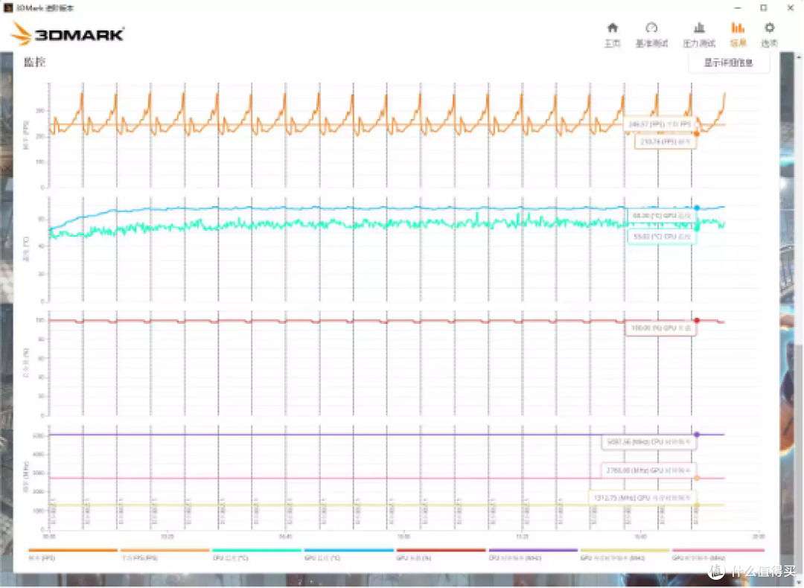Viewport: 804px width, 588px height.
Task: Click the 显示详细信息 button
Action: click(728, 63)
